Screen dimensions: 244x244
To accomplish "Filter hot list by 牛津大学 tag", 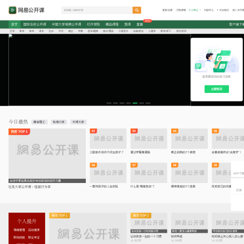I will 78,122.
